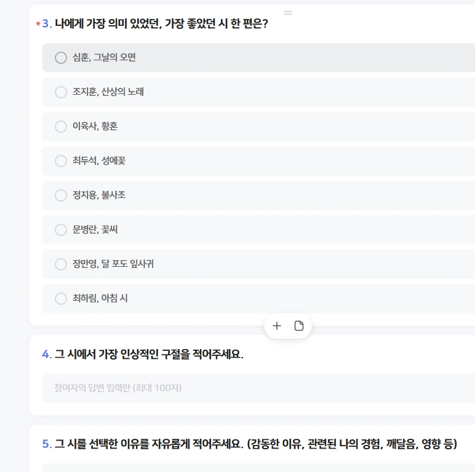Click the blue number 5 question label
The image size is (475, 472).
tap(47, 444)
